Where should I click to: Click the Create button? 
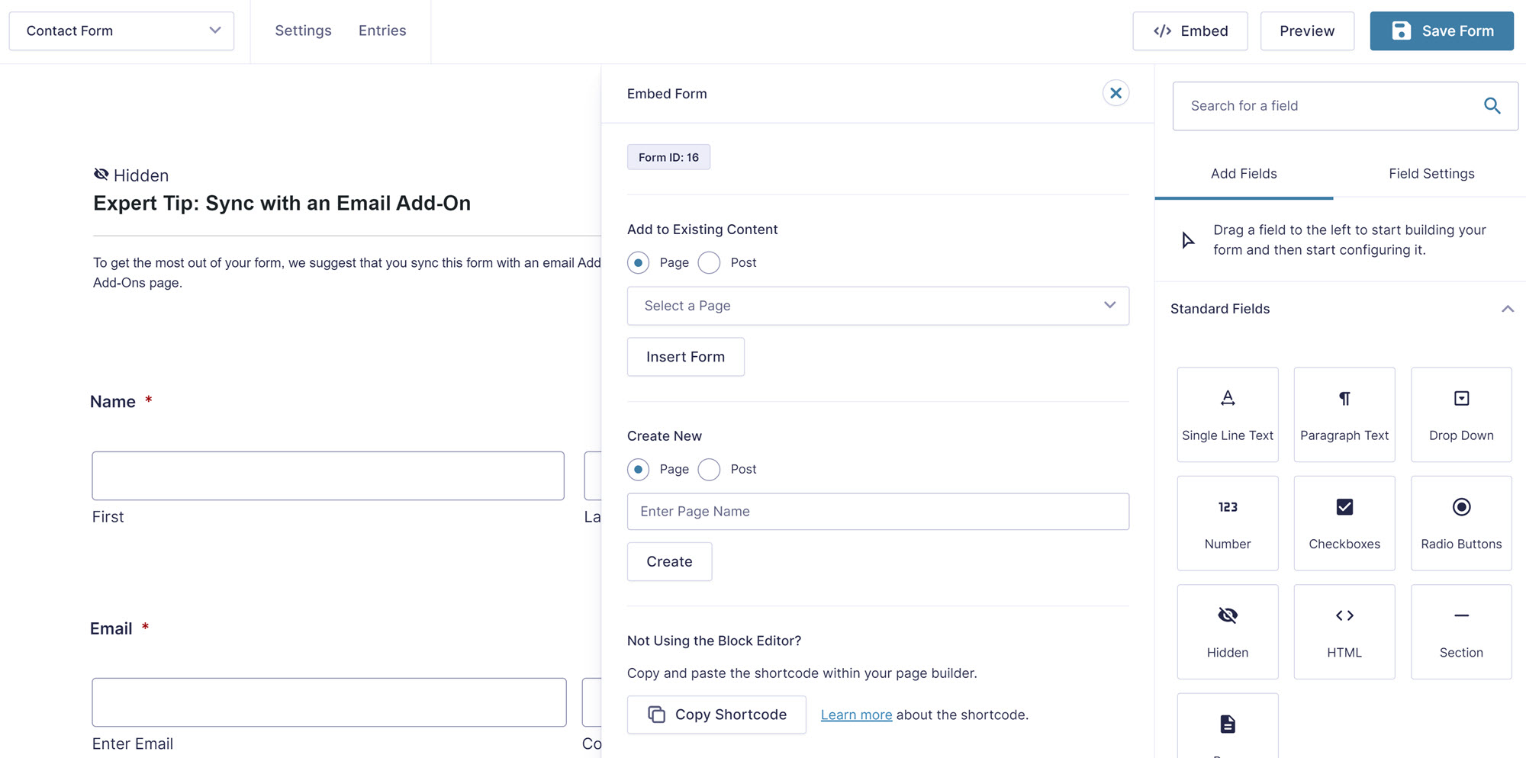(669, 562)
